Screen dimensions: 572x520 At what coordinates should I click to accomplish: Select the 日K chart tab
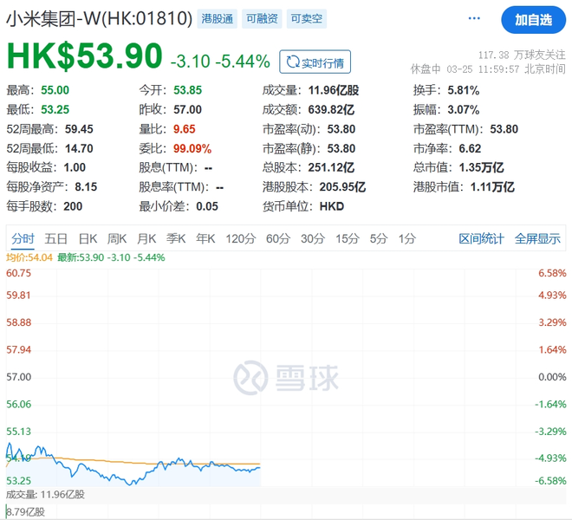(x=88, y=238)
